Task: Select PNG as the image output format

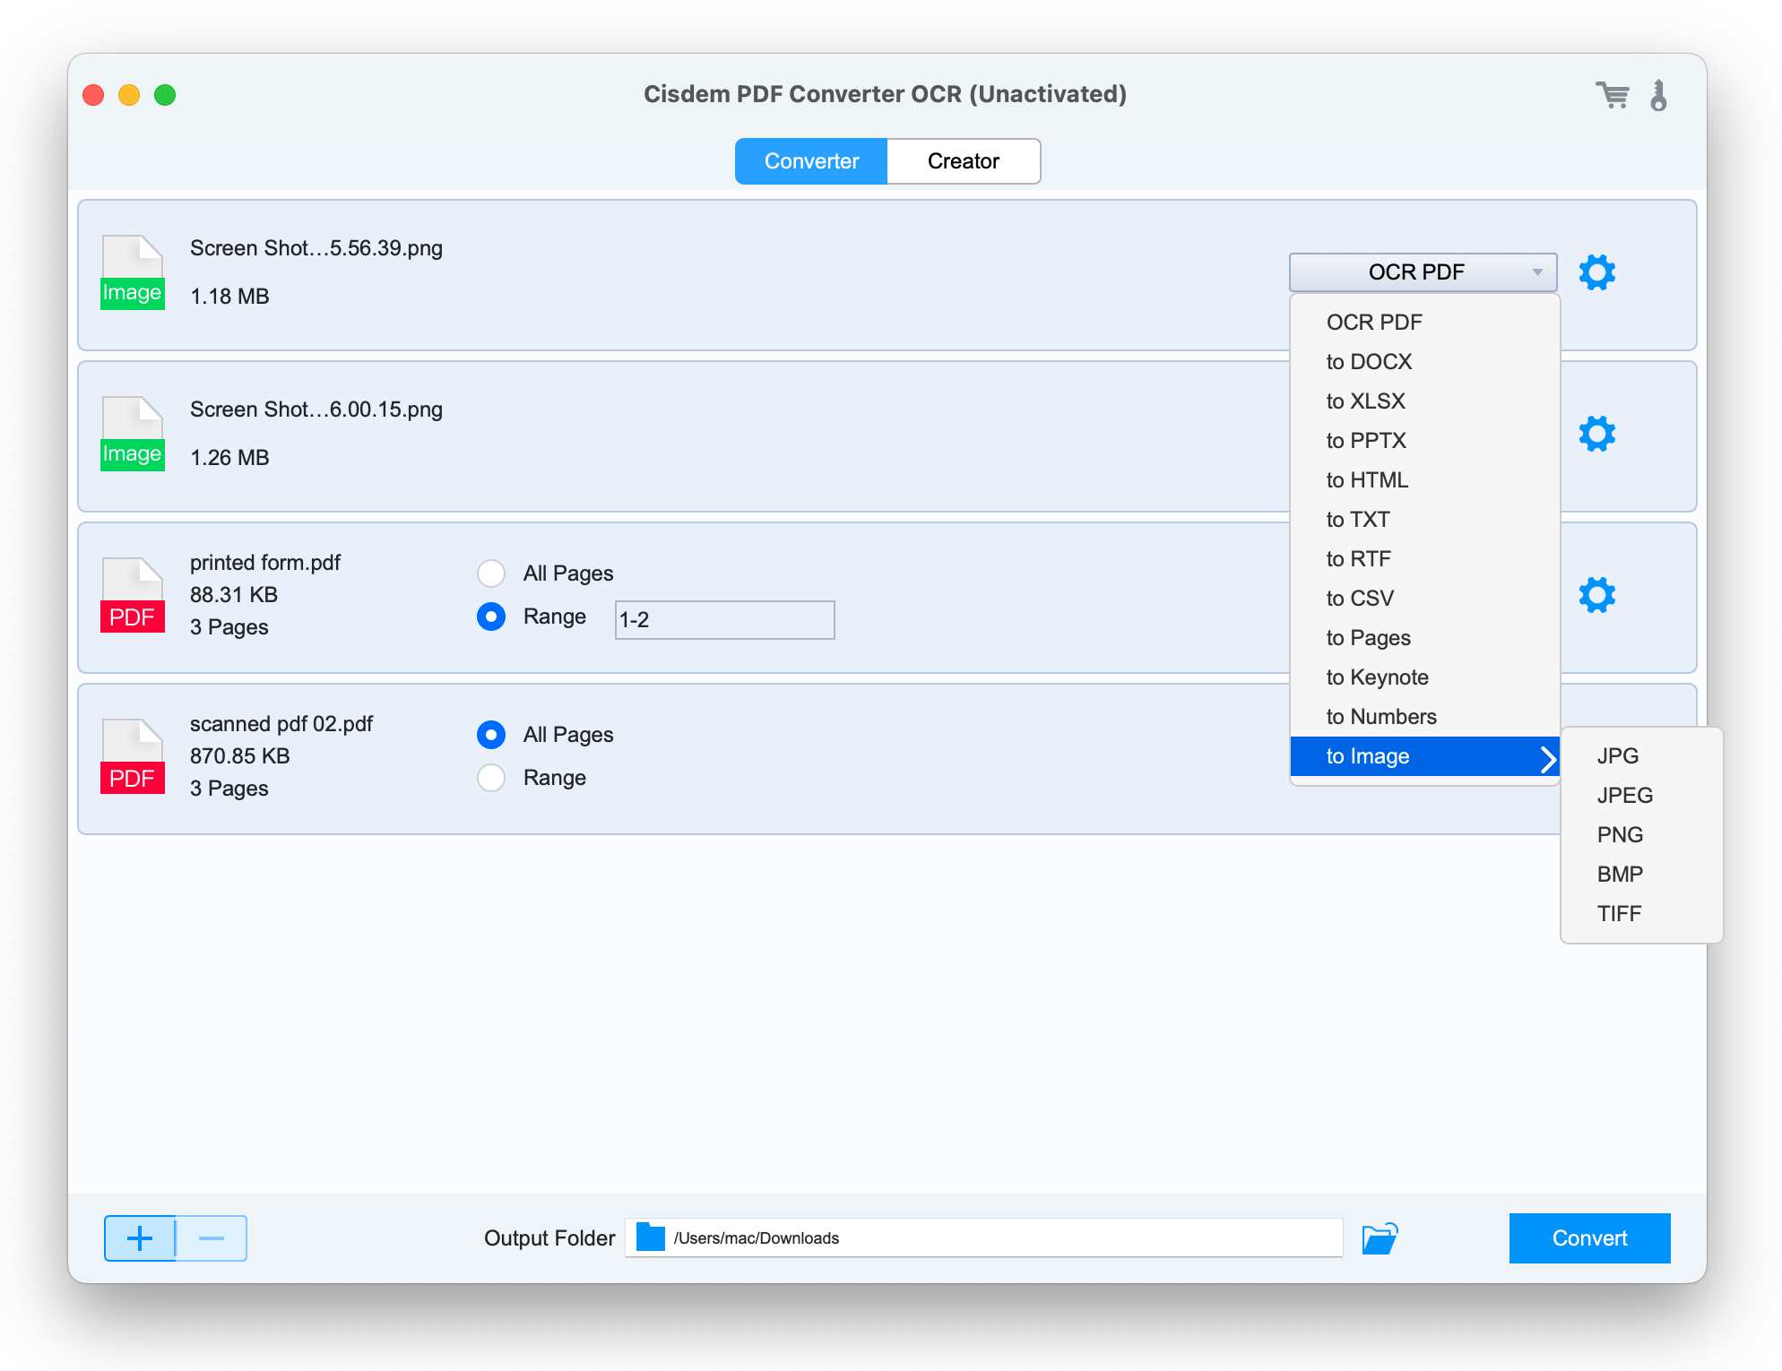Action: tap(1619, 834)
